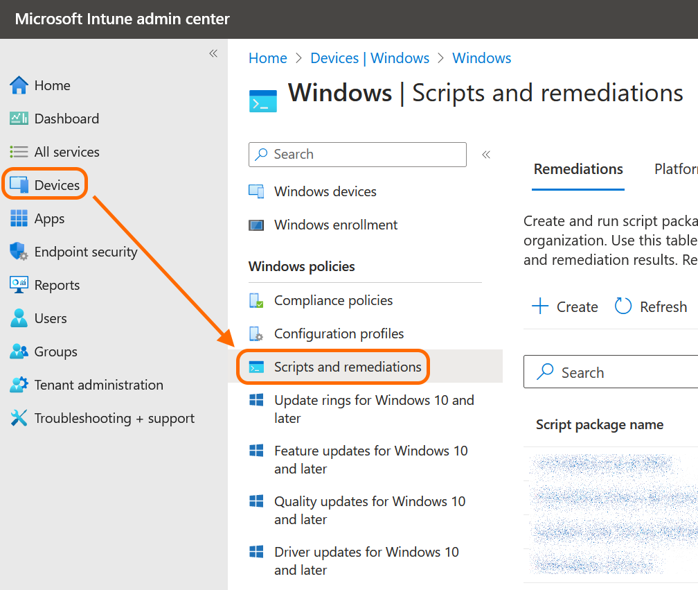Open Tenant administration gear icon
698x590 pixels.
[x=19, y=385]
